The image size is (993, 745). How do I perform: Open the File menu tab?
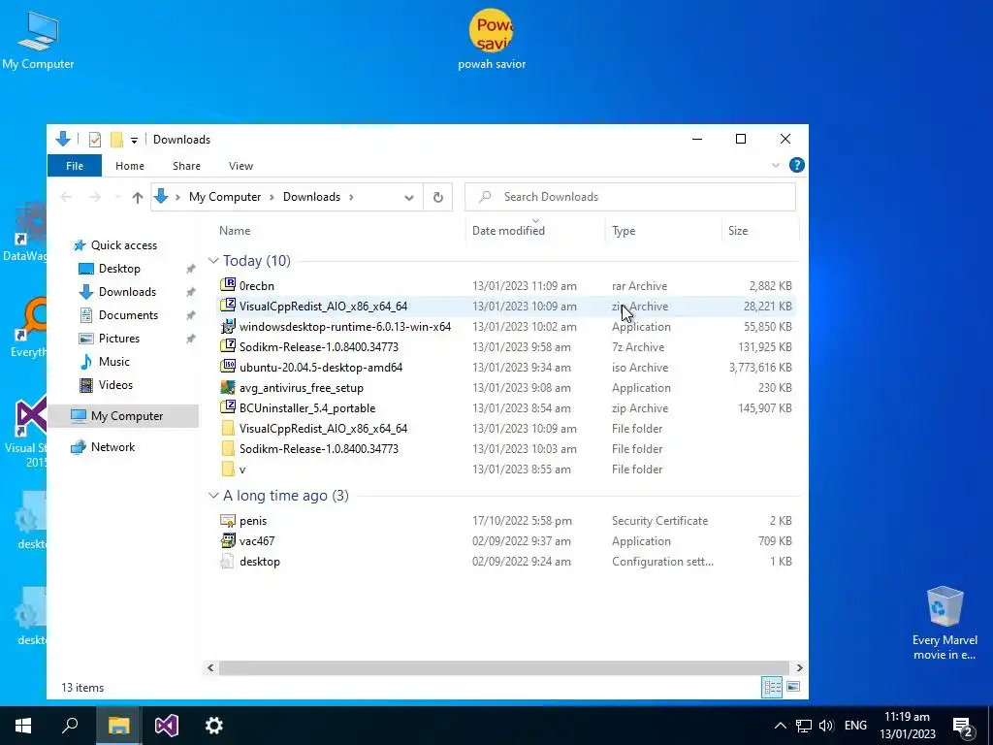(74, 166)
